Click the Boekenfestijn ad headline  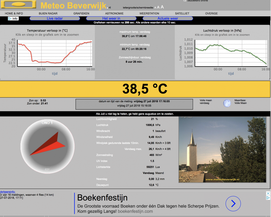[x=102, y=198]
